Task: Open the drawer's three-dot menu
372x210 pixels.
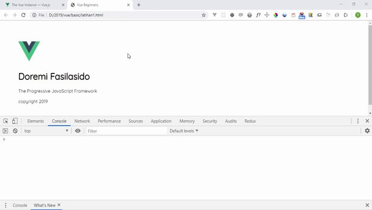Action: [x=5, y=205]
